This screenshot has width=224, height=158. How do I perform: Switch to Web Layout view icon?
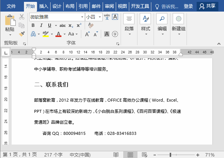145,155
